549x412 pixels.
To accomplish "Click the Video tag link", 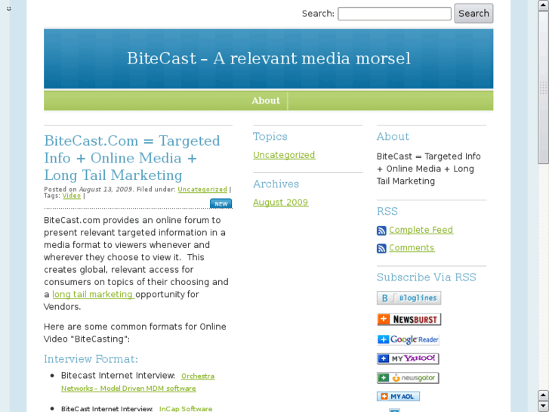I will click(x=72, y=196).
